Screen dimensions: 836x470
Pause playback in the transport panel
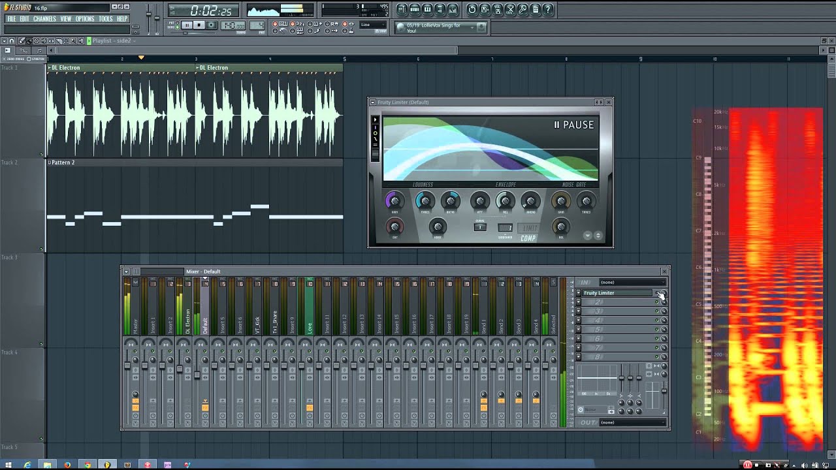(x=187, y=25)
